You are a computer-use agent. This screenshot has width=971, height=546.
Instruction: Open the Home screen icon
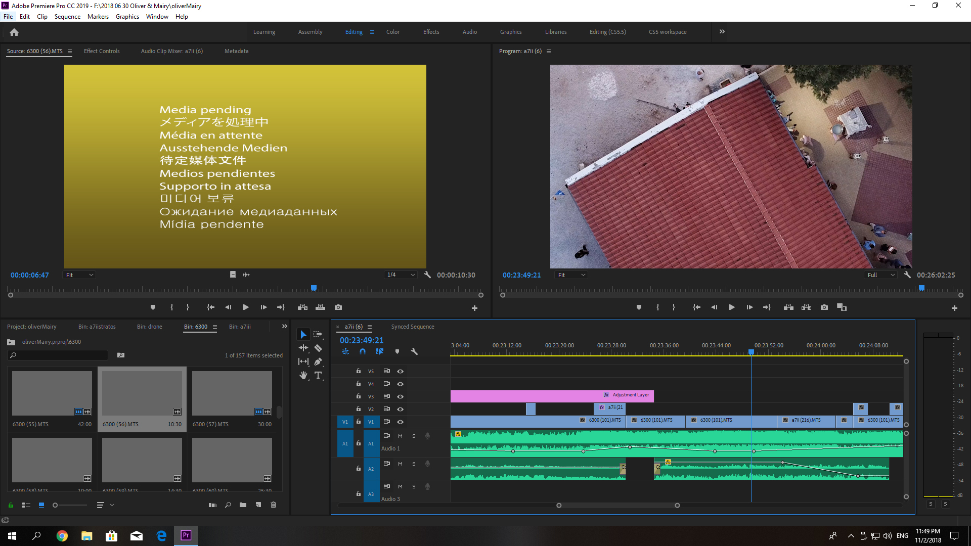click(x=14, y=32)
